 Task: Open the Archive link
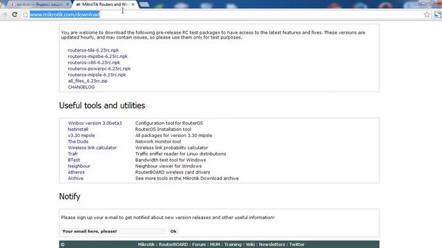pyautogui.click(x=75, y=178)
